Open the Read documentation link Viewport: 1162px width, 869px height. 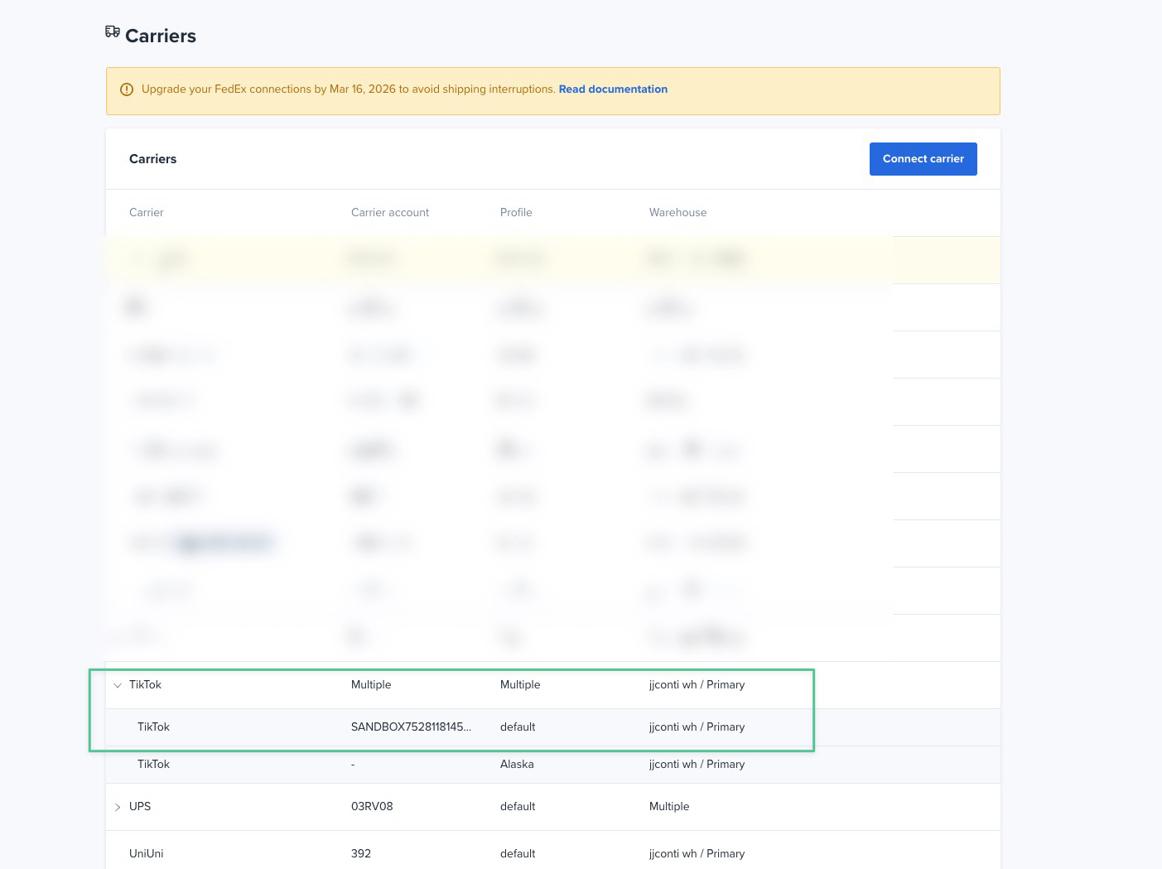click(x=613, y=89)
